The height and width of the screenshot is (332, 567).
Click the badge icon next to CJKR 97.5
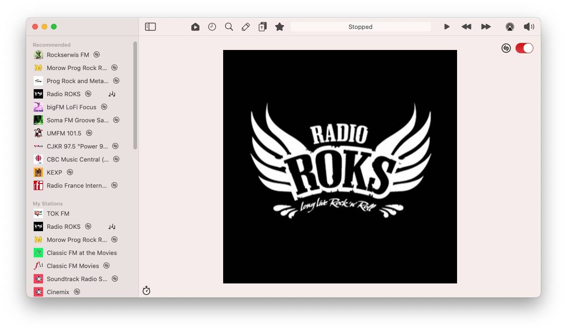116,146
